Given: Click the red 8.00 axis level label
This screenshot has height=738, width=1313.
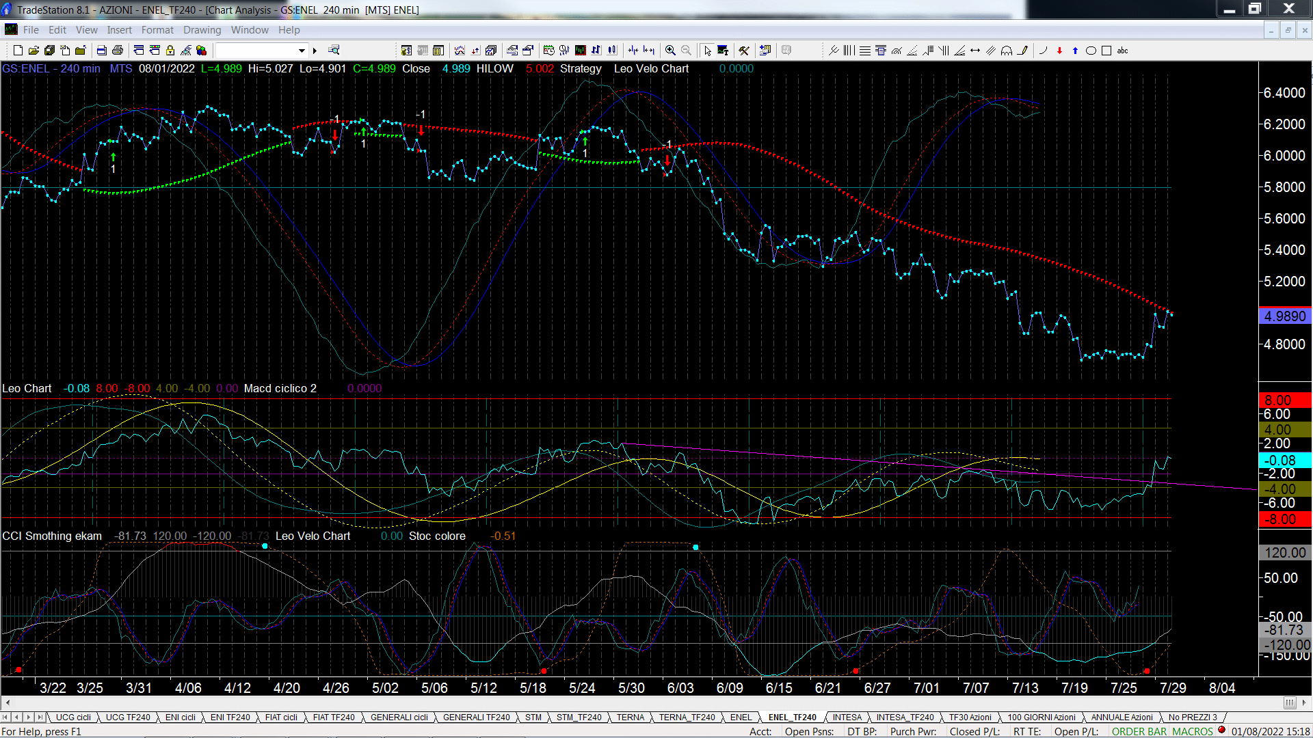Looking at the screenshot, I should point(1285,400).
